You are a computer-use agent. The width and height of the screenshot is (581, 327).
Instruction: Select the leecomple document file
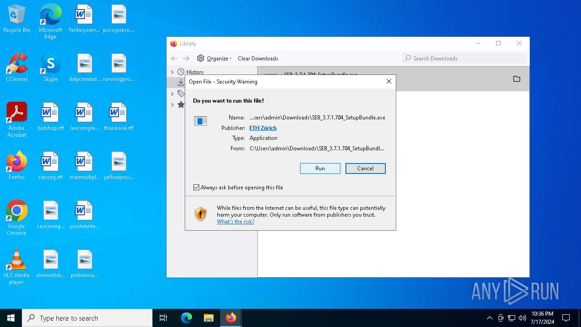[84, 117]
